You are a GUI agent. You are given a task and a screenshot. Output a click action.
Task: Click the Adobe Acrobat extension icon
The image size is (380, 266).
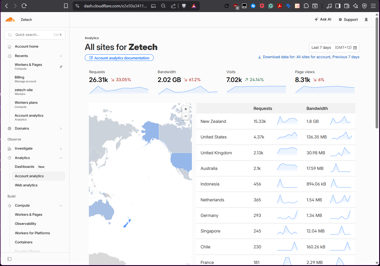[280, 6]
